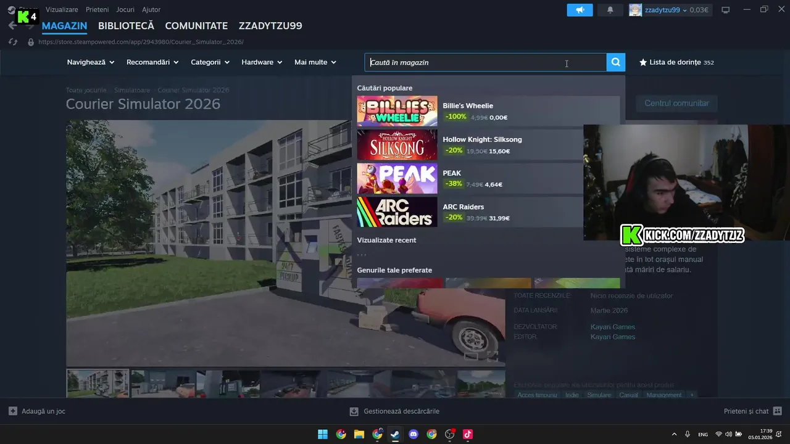Select the PEAK search suggestion
790x444 pixels.
488,178
